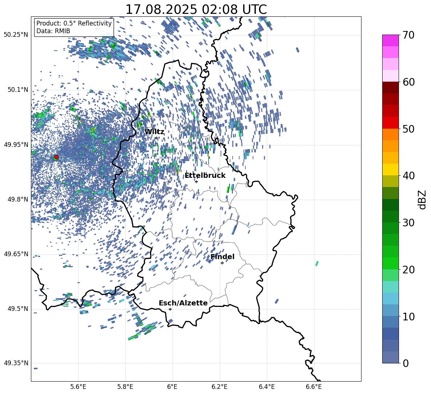The image size is (431, 394).
Task: Click the 49.8°N latitude label
Action: [x=18, y=199]
